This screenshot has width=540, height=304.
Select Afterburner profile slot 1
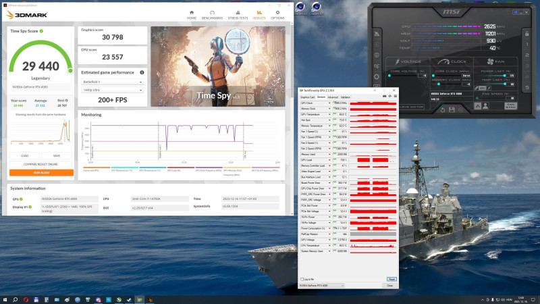[x=527, y=45]
